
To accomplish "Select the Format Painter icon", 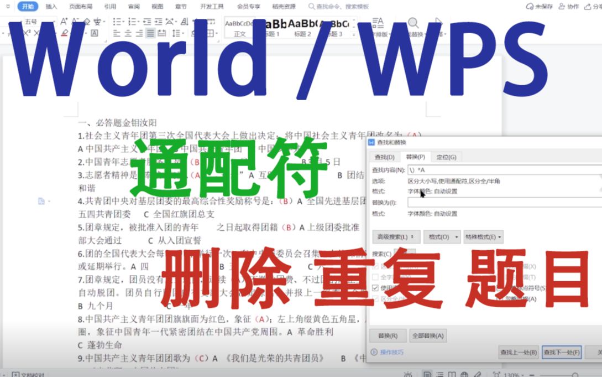I will [x=14, y=30].
